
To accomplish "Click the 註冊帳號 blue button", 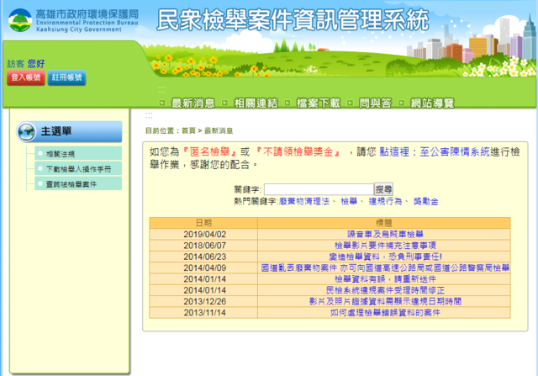I will click(x=66, y=77).
